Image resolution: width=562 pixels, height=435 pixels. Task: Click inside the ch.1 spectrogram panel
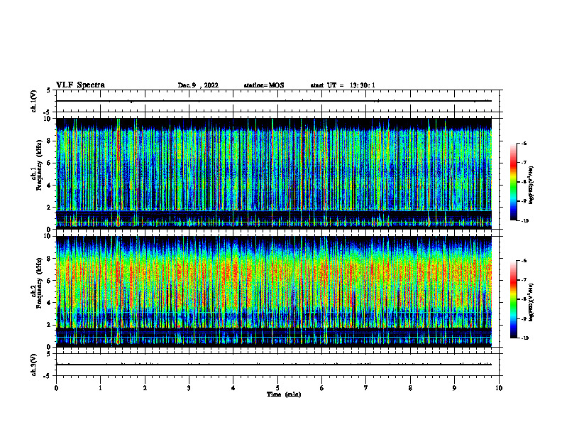click(274, 173)
